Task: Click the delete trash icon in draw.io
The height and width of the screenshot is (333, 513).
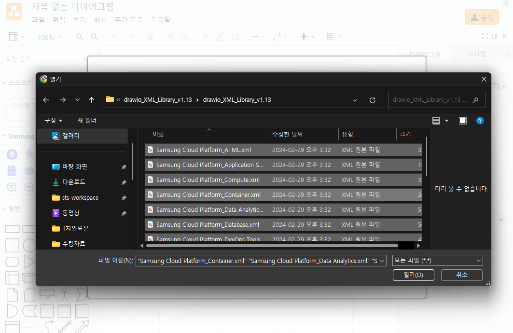Action: (x=150, y=37)
